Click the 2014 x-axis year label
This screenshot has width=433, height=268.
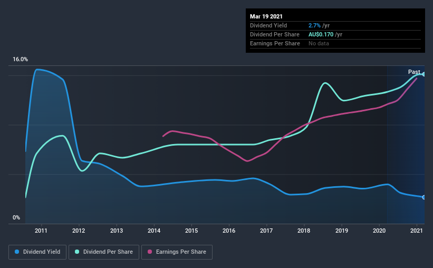[x=154, y=231]
